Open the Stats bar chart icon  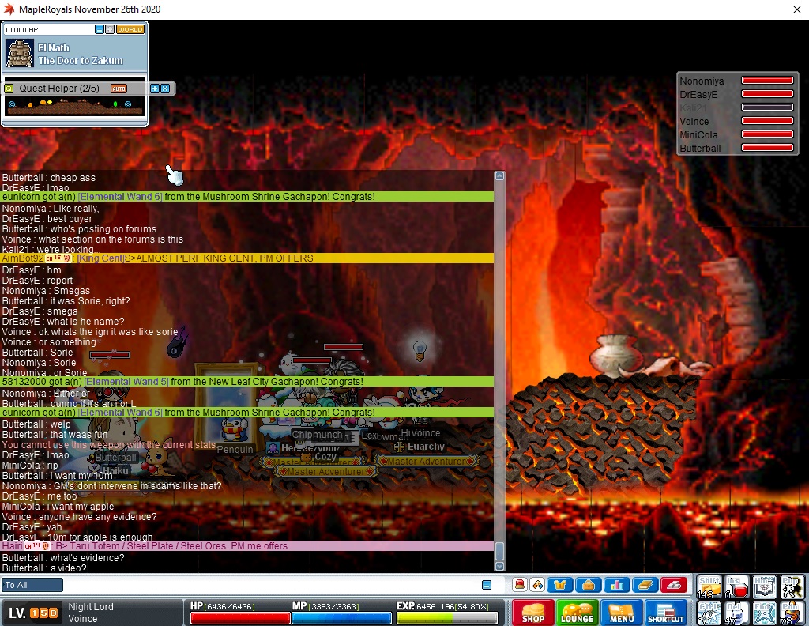(x=617, y=585)
